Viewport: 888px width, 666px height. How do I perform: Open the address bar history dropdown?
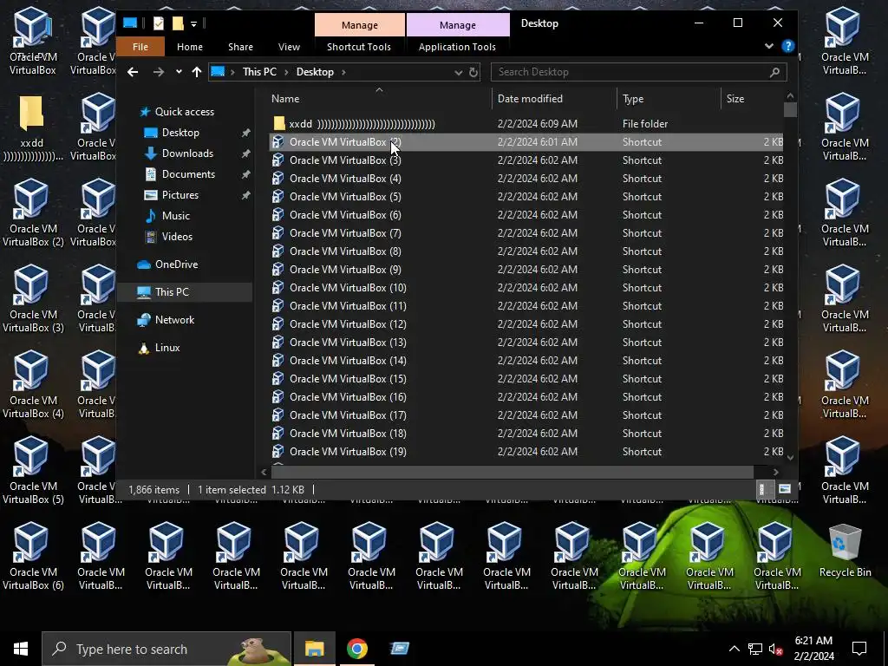coord(458,73)
